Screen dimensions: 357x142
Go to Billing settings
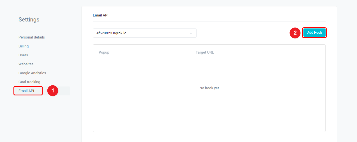(x=24, y=46)
